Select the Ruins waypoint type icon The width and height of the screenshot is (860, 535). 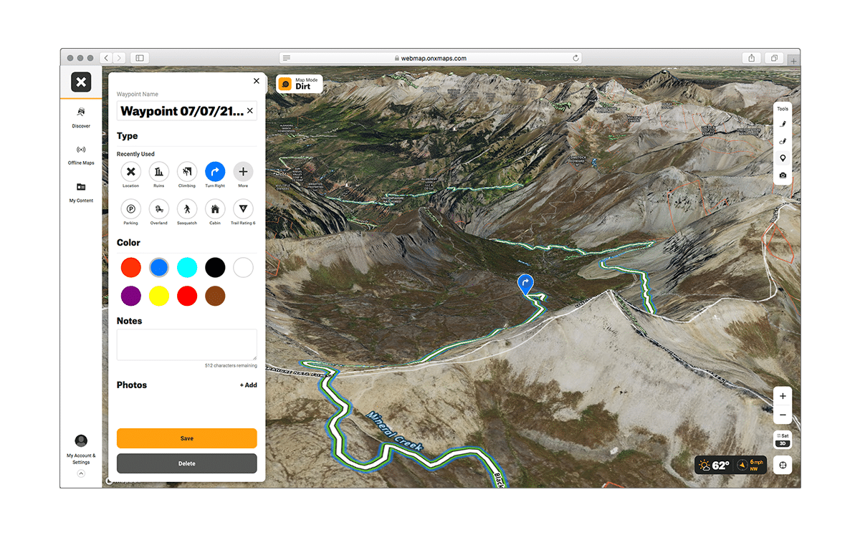pyautogui.click(x=158, y=172)
